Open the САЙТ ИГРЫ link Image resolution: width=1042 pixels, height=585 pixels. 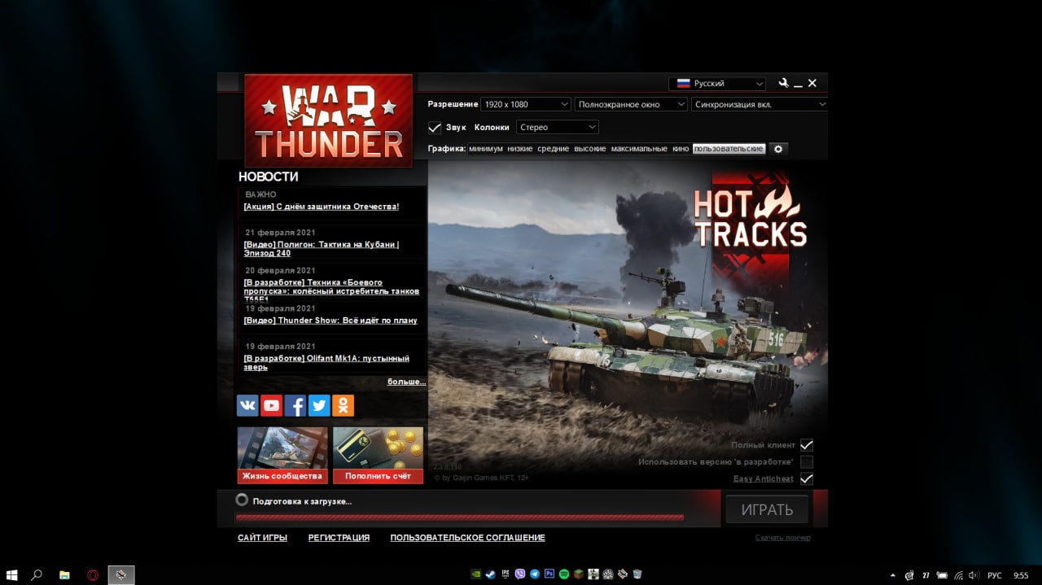262,538
